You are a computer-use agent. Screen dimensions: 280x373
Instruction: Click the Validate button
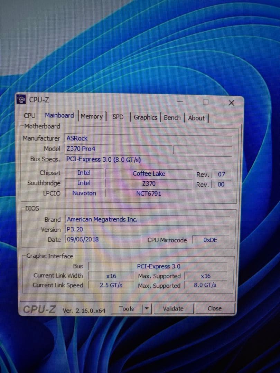[x=173, y=308]
